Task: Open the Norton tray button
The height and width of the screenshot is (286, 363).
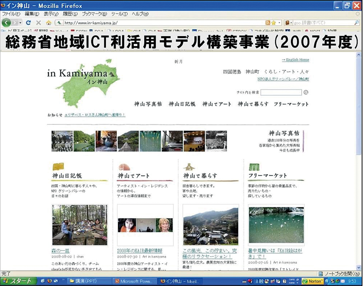Action: [x=312, y=281]
